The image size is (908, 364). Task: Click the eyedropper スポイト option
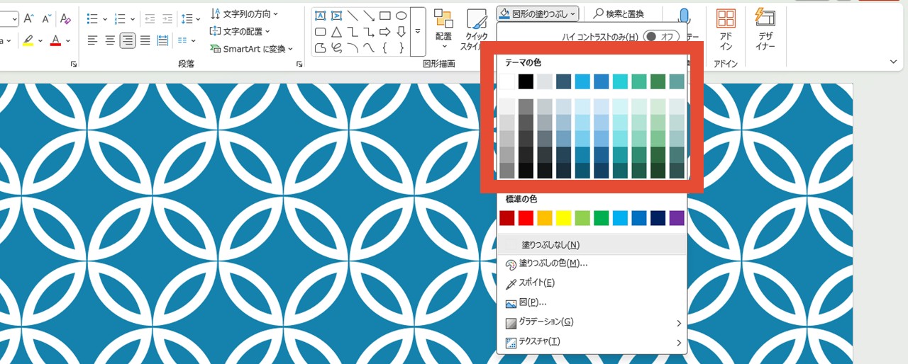click(x=536, y=283)
